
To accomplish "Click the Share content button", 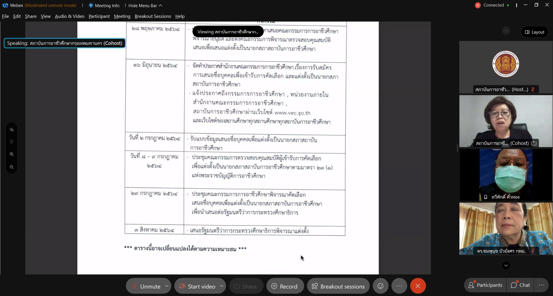I will [x=246, y=286].
